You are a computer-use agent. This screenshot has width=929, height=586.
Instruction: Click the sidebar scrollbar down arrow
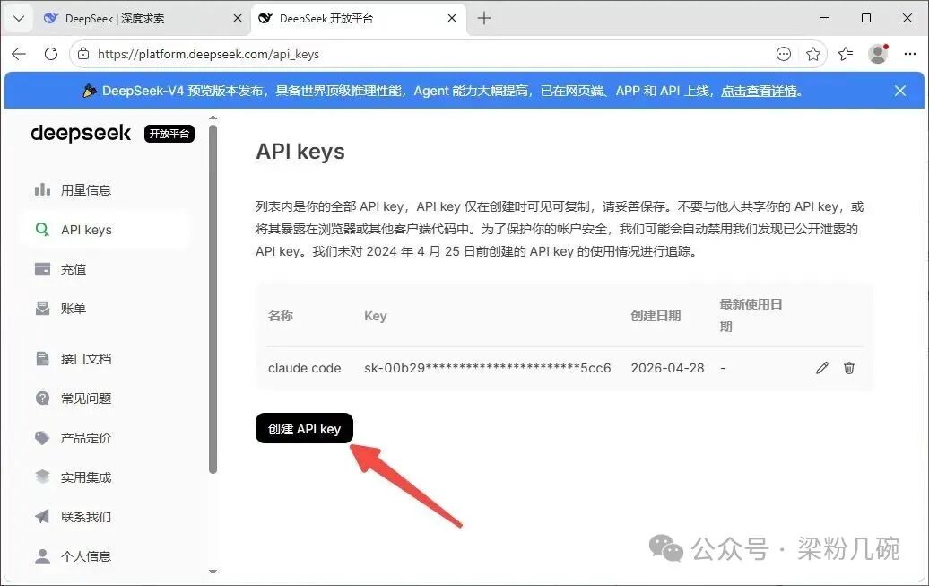[x=213, y=572]
